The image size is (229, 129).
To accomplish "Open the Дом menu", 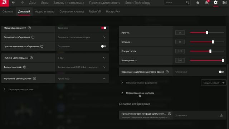I will 32,3.
